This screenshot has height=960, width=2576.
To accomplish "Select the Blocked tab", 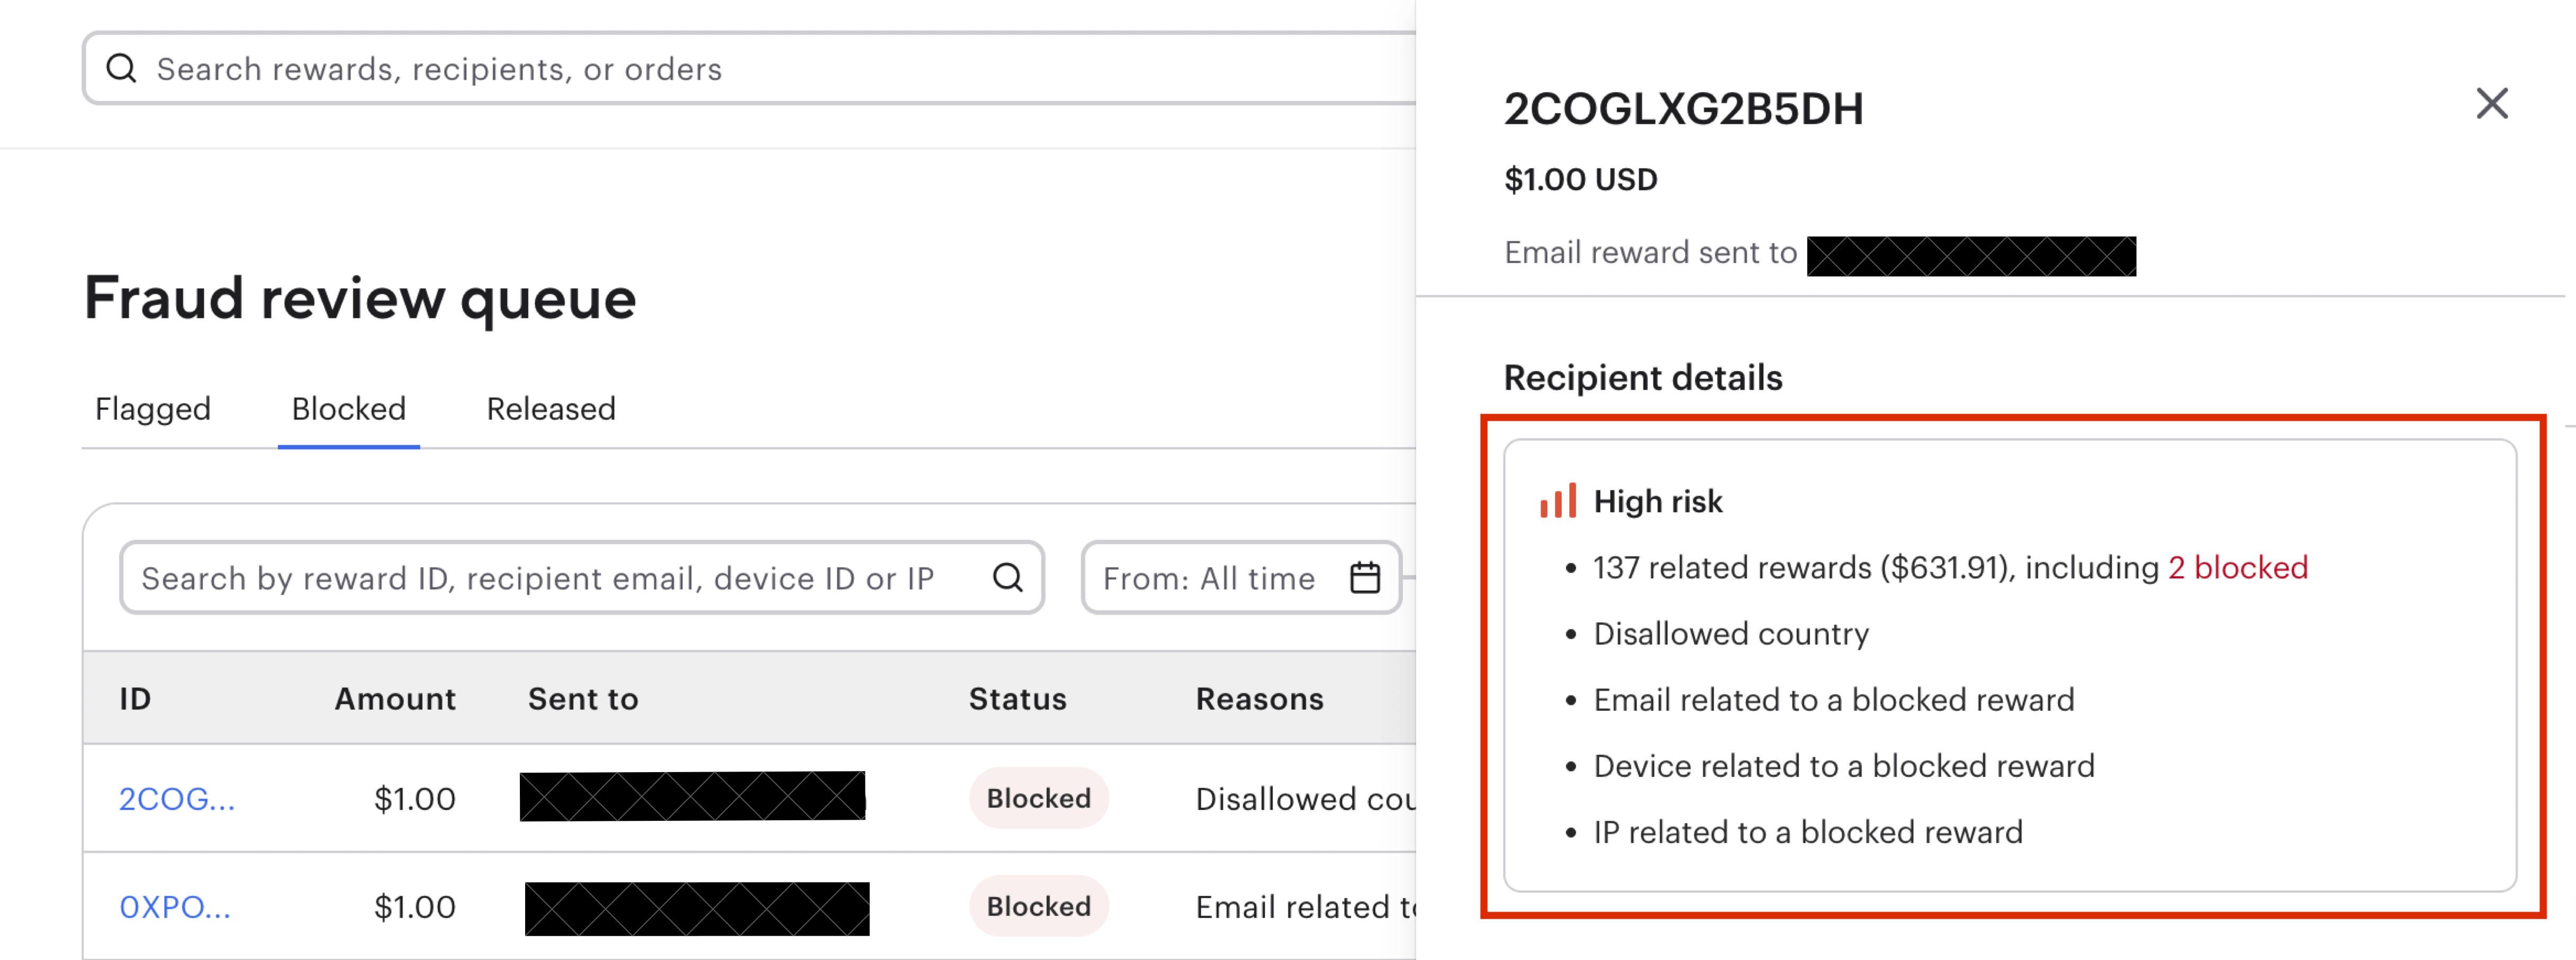I will point(348,409).
